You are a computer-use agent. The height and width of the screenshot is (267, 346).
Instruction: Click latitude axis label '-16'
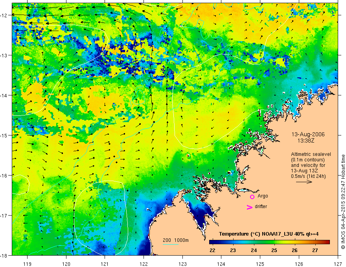click(4, 176)
